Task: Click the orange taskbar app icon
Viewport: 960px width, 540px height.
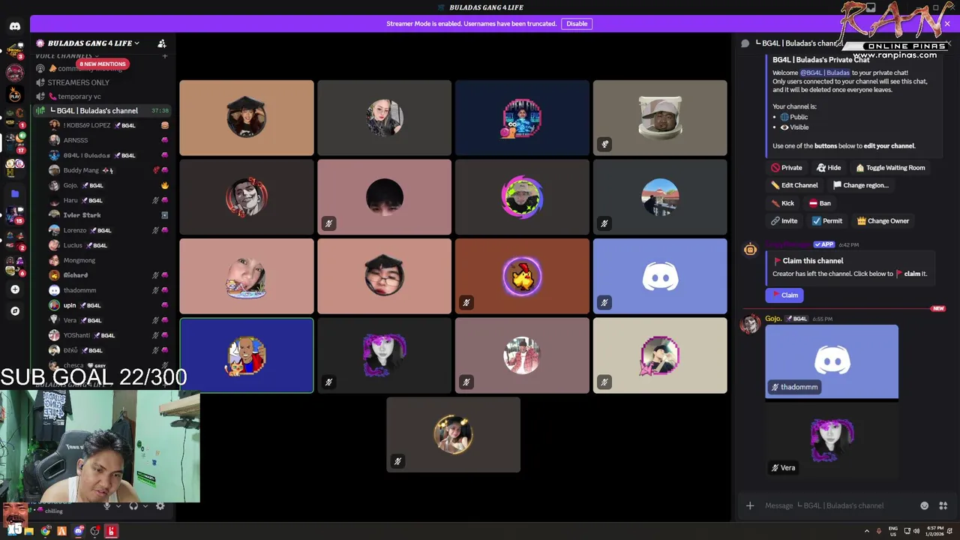Action: pyautogui.click(x=62, y=531)
